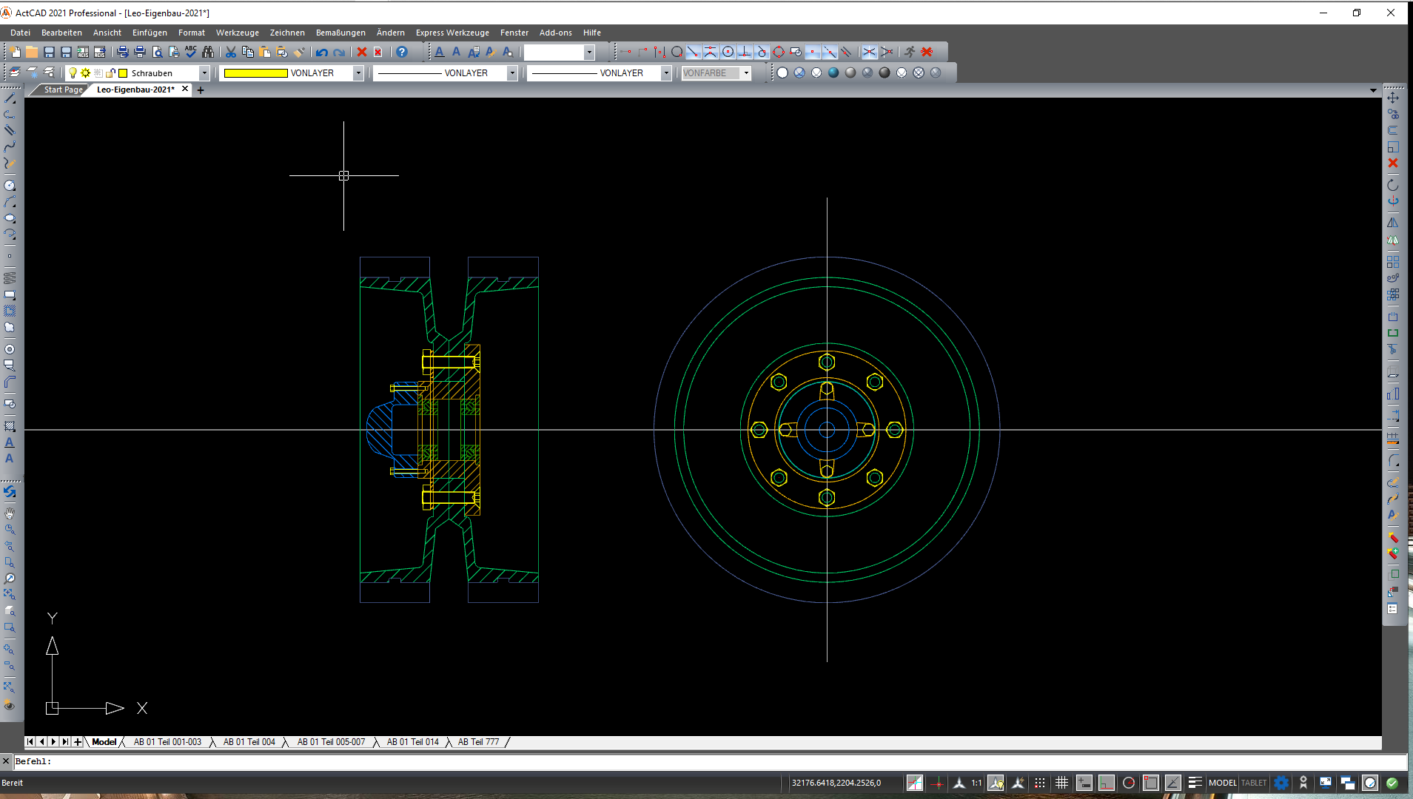The height and width of the screenshot is (799, 1413).
Task: Expand the yellow VONLAYER color dropdown
Action: (x=358, y=73)
